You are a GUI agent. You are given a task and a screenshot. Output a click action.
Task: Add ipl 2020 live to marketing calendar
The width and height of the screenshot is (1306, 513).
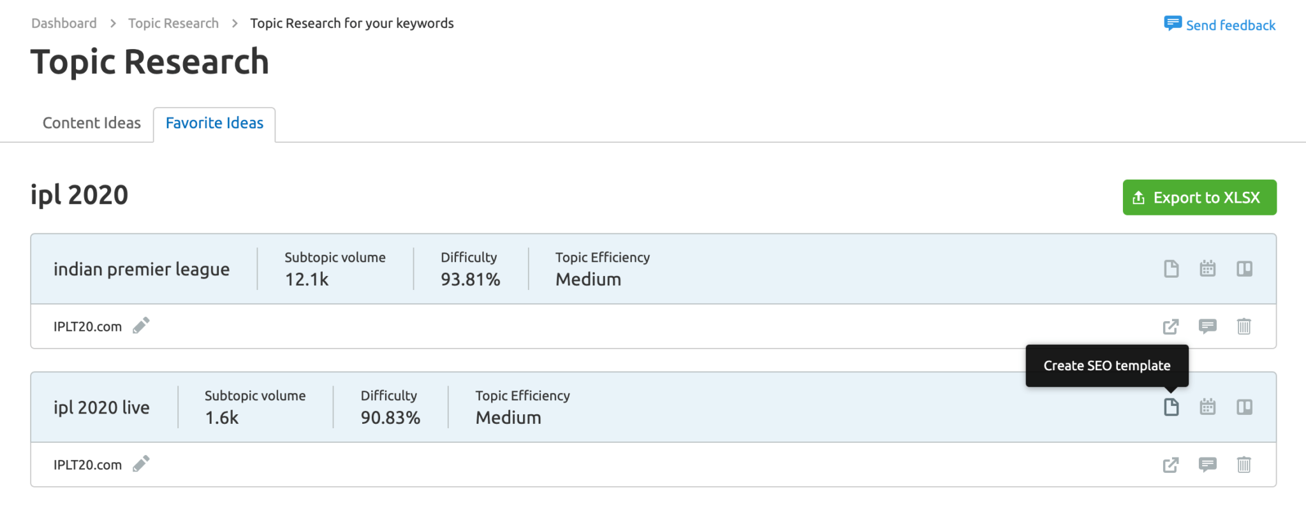[x=1207, y=407]
